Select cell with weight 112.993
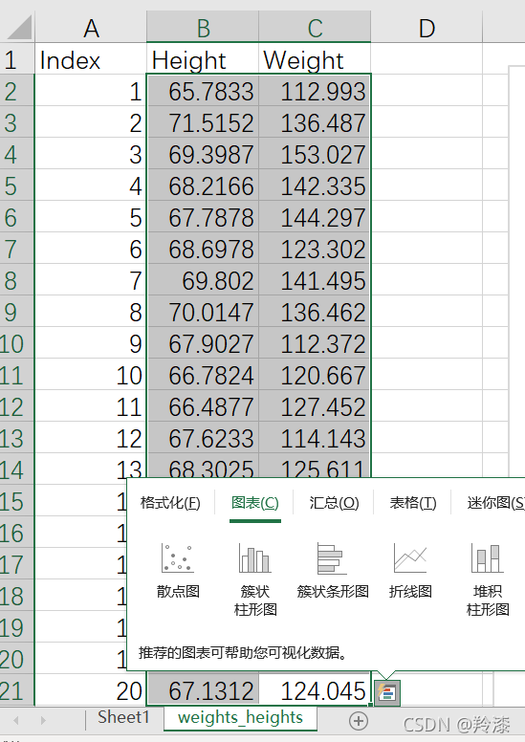This screenshot has width=525, height=742. (315, 91)
